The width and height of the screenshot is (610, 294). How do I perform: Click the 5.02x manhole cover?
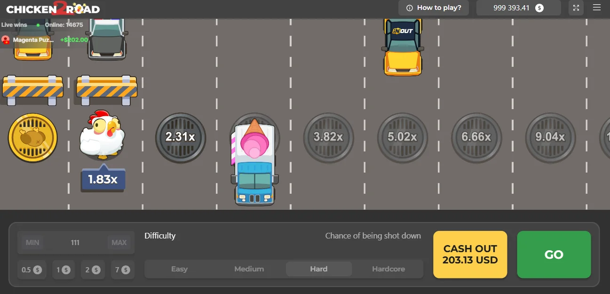click(402, 137)
